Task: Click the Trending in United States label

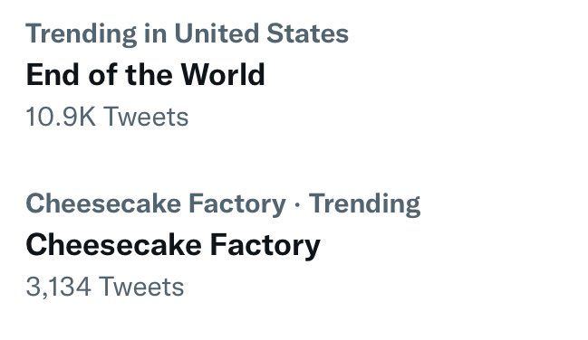Action: click(x=188, y=34)
